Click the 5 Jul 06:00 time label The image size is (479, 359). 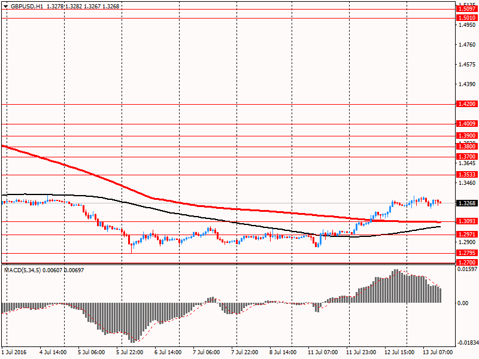click(x=92, y=352)
